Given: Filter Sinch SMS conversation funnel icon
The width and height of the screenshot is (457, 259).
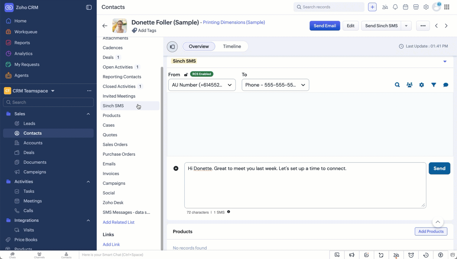Looking at the screenshot, I should 434,85.
